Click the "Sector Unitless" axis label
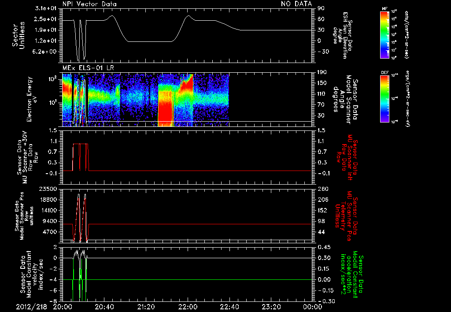 [x=18, y=35]
